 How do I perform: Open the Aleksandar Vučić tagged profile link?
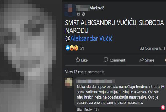(x=92, y=38)
